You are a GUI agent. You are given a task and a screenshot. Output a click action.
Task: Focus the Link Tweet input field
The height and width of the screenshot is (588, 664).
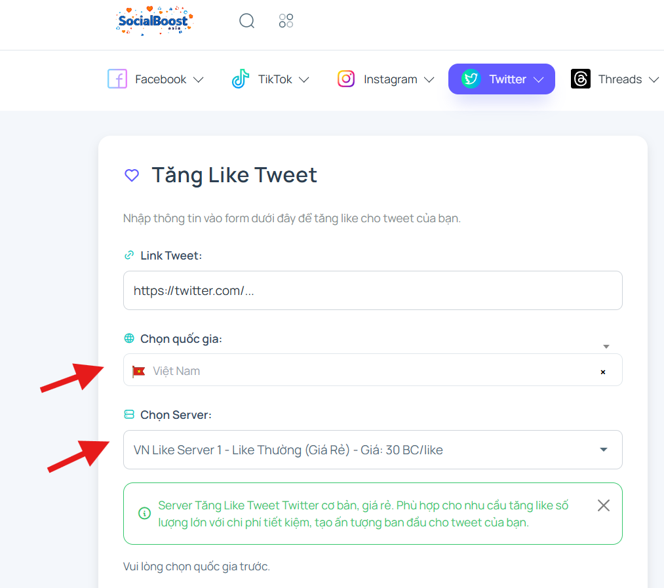click(373, 290)
